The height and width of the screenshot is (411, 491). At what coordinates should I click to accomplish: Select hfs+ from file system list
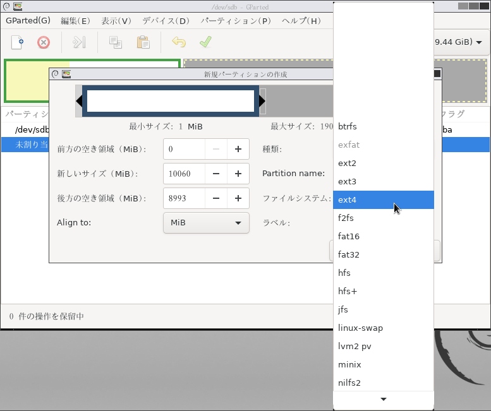pyautogui.click(x=384, y=291)
